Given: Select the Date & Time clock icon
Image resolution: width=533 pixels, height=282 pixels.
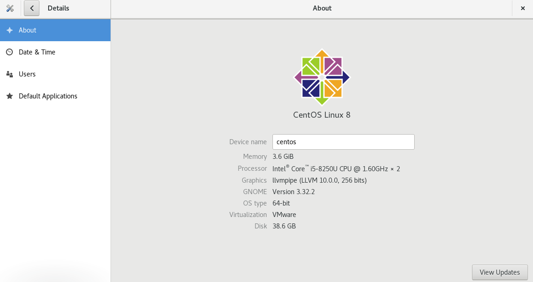Looking at the screenshot, I should pos(9,52).
